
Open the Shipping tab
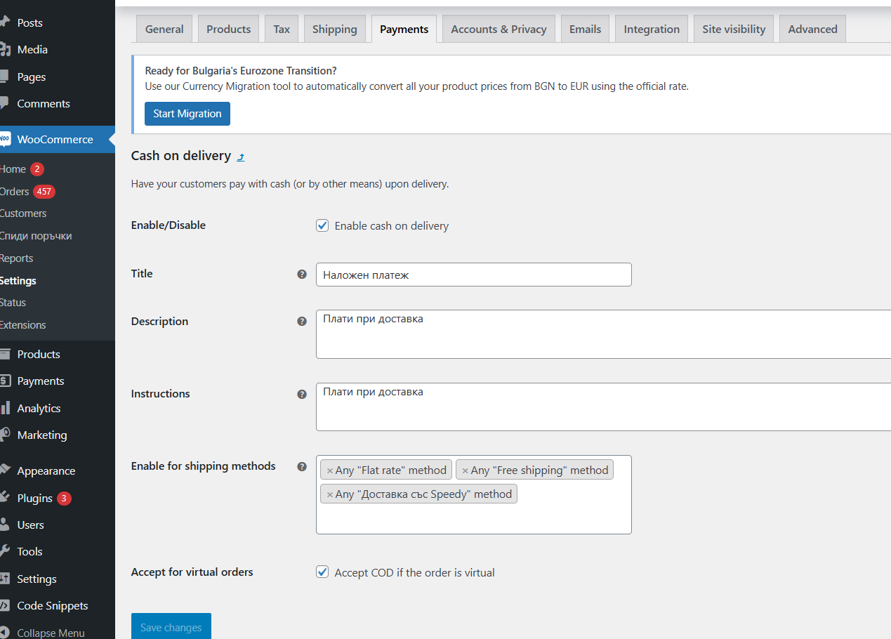335,29
